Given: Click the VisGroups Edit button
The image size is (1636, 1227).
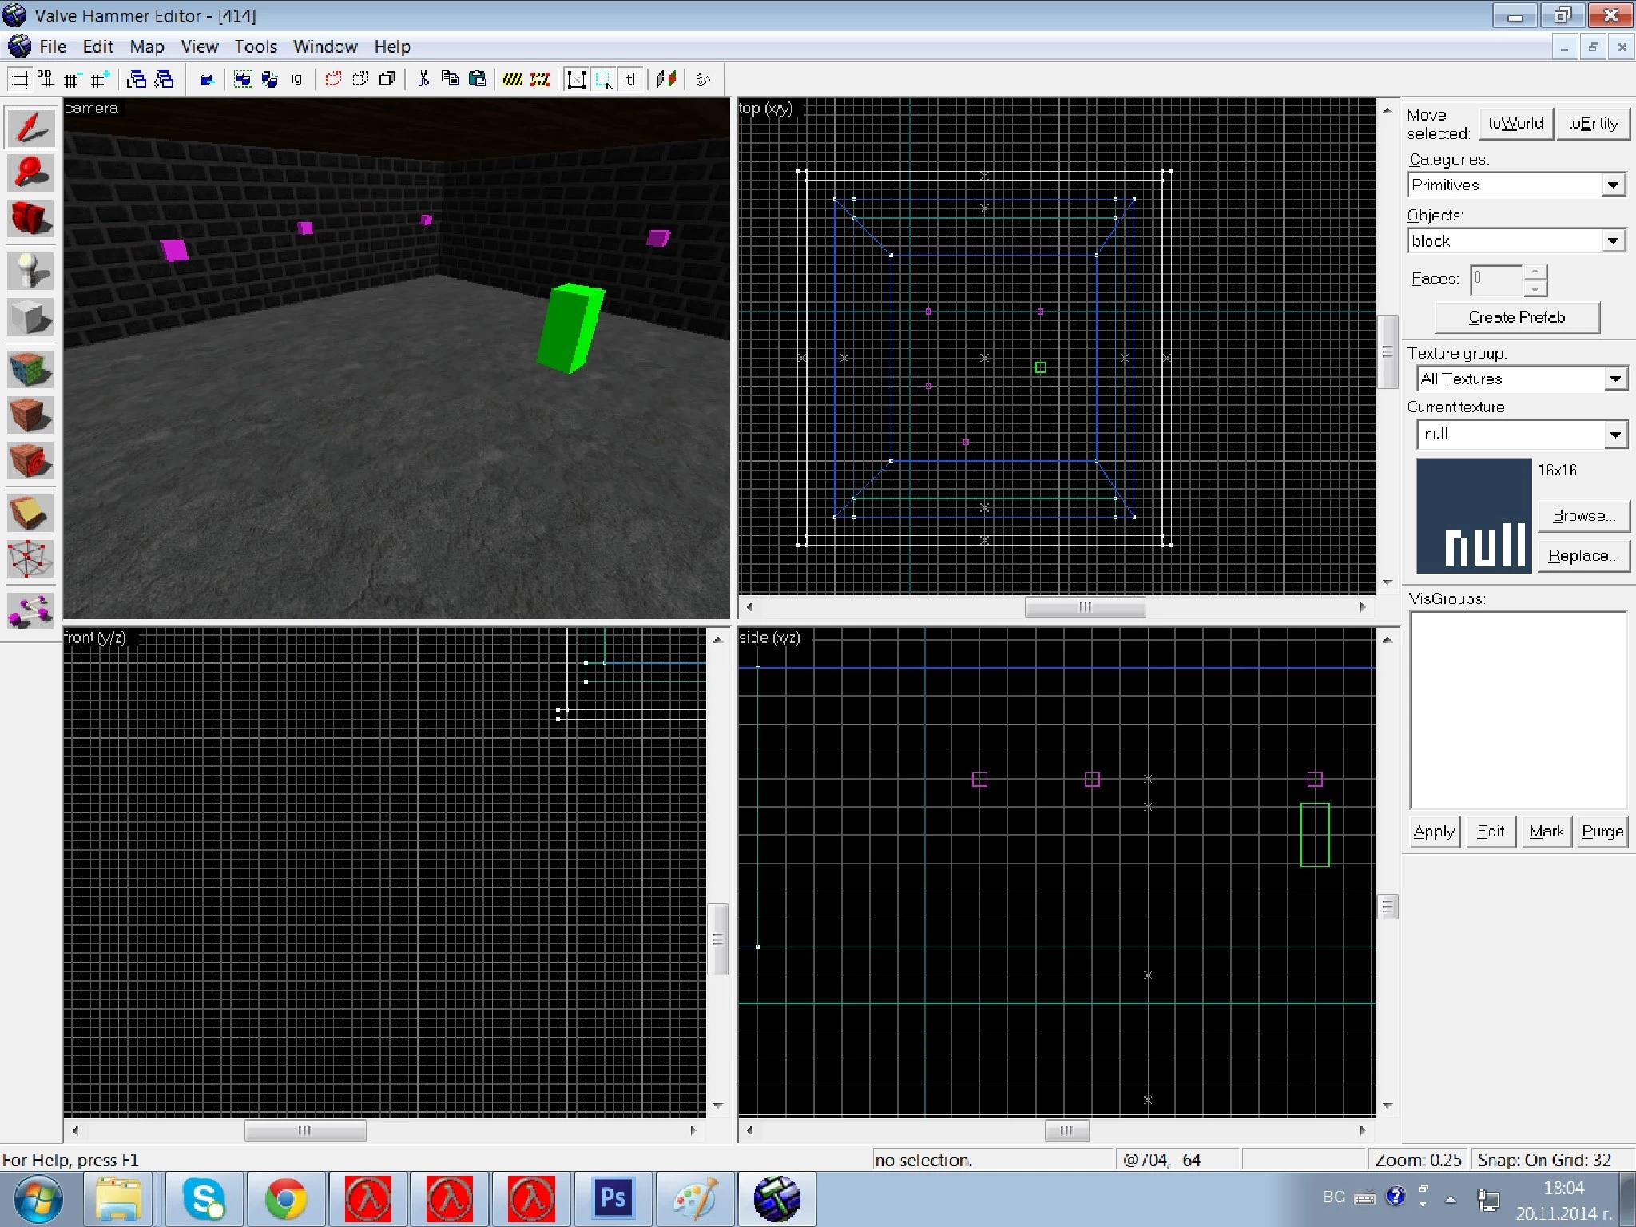Looking at the screenshot, I should pyautogui.click(x=1491, y=832).
